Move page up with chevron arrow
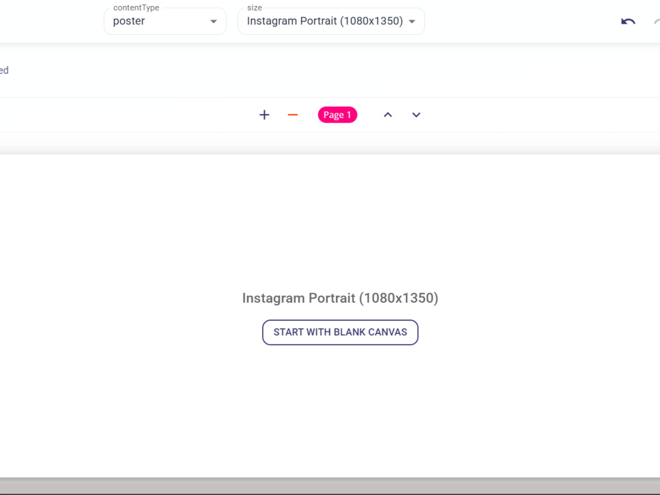660x495 pixels. pos(387,115)
